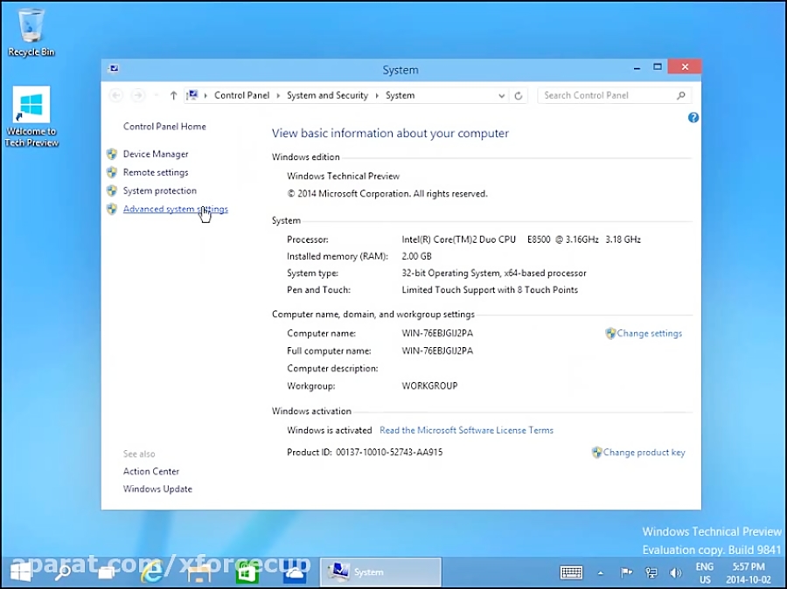Refresh the System page

(x=519, y=95)
